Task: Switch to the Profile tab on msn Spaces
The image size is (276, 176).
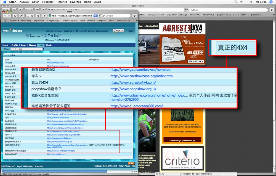Action: click(15, 45)
